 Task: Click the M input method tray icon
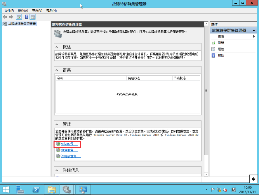[234, 190]
